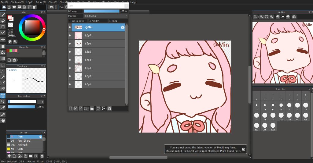Delete the selected palette swatch via trash
Image resolution: width=313 pixels, height=163 pixels.
click(x=14, y=60)
